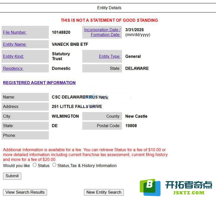Click the Statutory Trust value
The height and width of the screenshot is (197, 216).
coord(61,56)
